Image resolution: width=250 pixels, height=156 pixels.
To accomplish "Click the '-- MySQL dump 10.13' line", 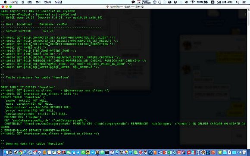I will (x=51, y=18).
